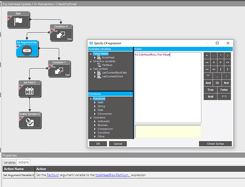Open the PartNum variable link
This screenshot has width=245, height=187.
tap(53, 175)
